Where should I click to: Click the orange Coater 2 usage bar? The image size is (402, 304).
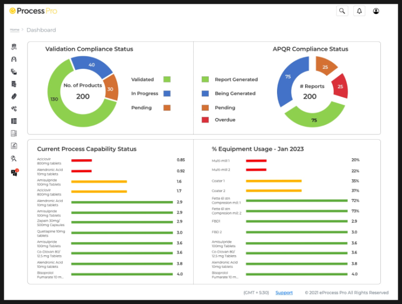point(273,191)
